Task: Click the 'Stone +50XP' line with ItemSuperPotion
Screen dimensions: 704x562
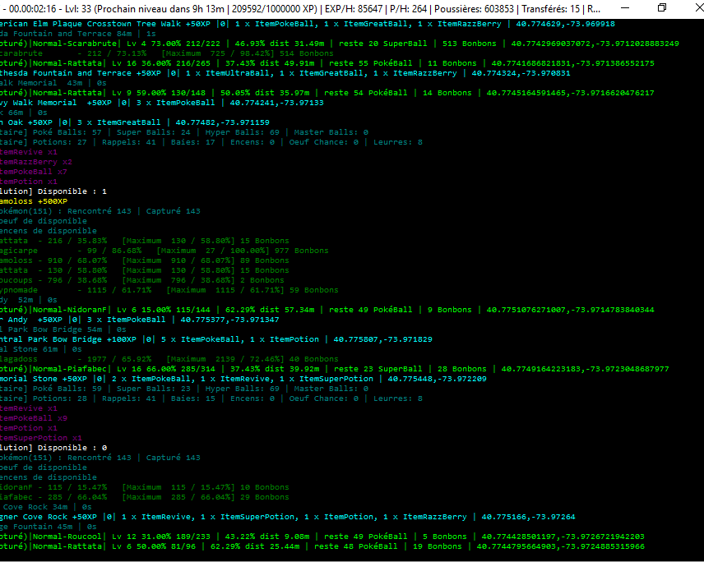Action: click(243, 379)
